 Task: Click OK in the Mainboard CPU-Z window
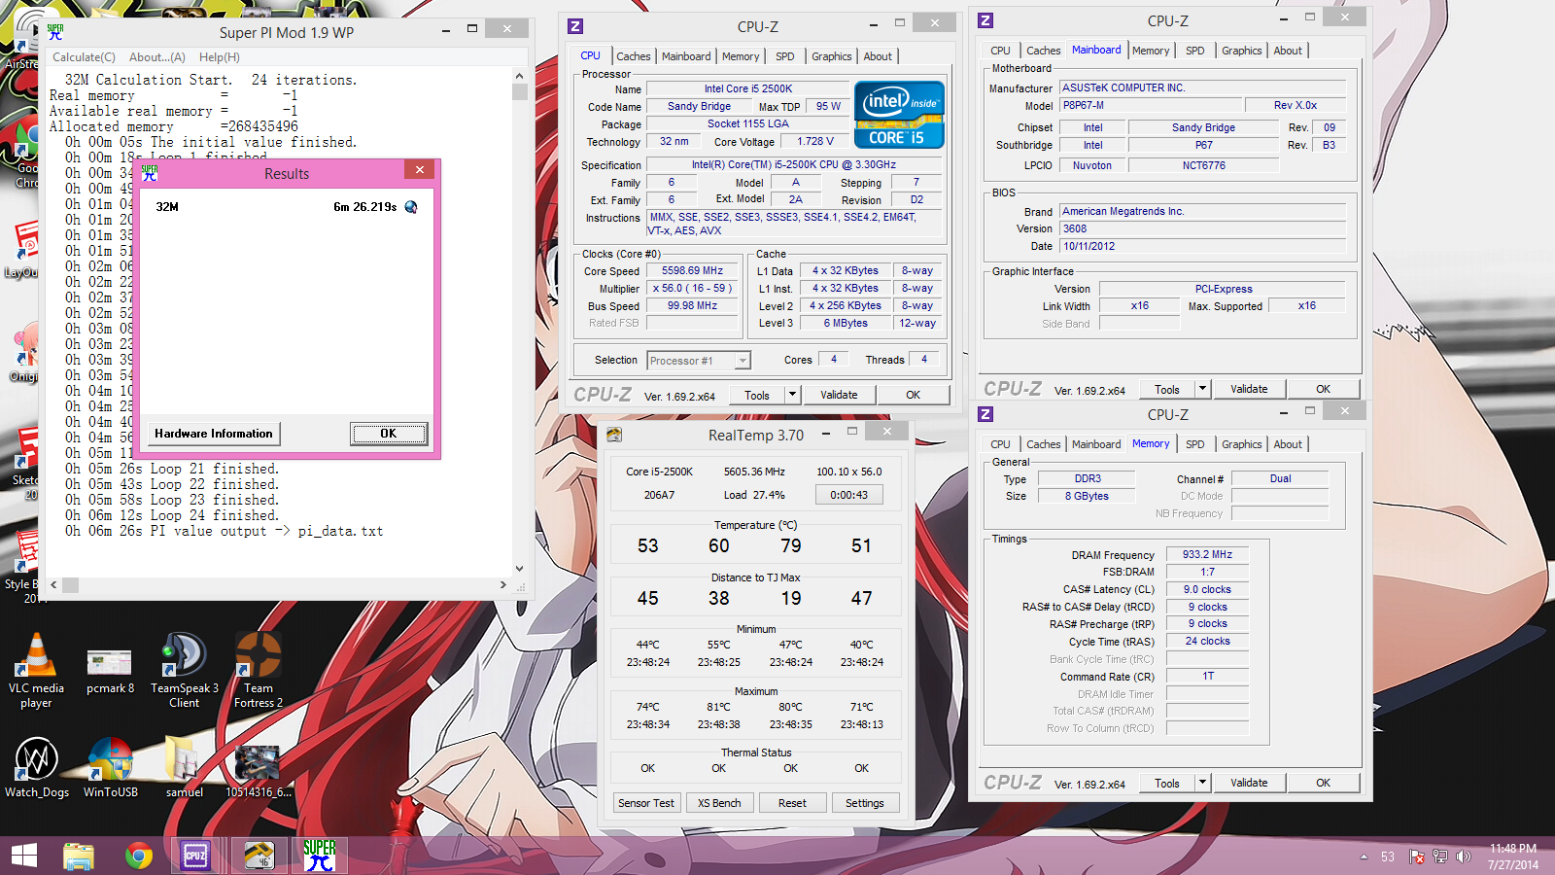(1323, 389)
